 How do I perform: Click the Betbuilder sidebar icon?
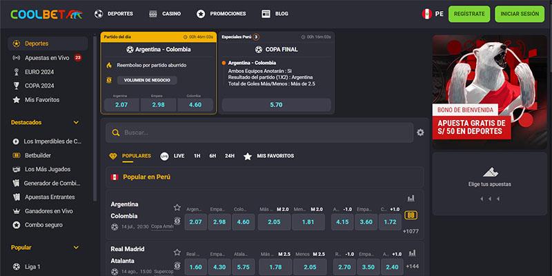coord(16,155)
